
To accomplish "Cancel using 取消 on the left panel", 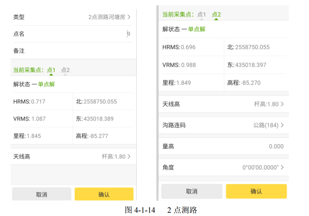I will click(41, 194).
